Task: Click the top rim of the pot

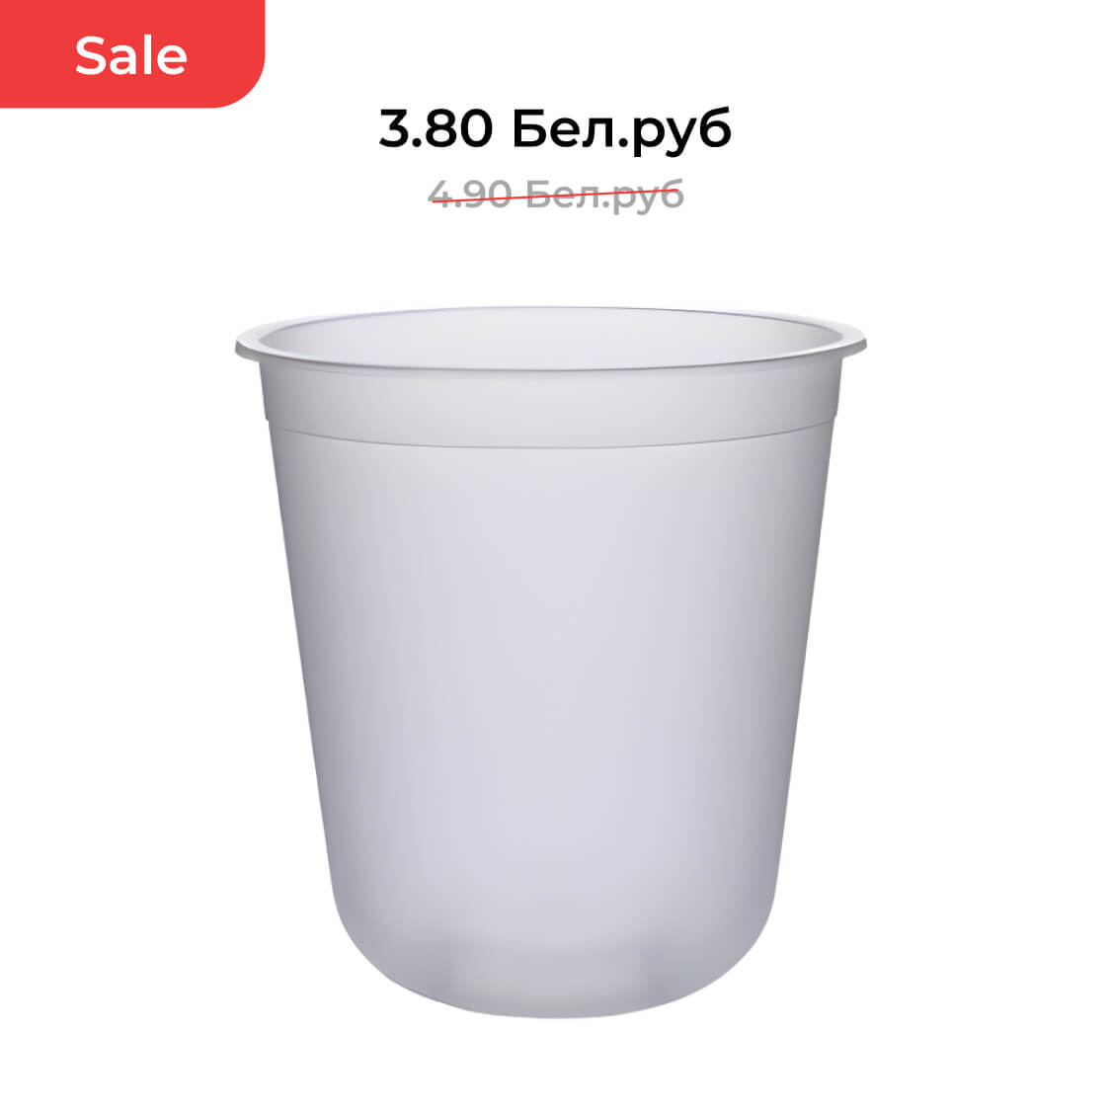Action: coord(550,310)
